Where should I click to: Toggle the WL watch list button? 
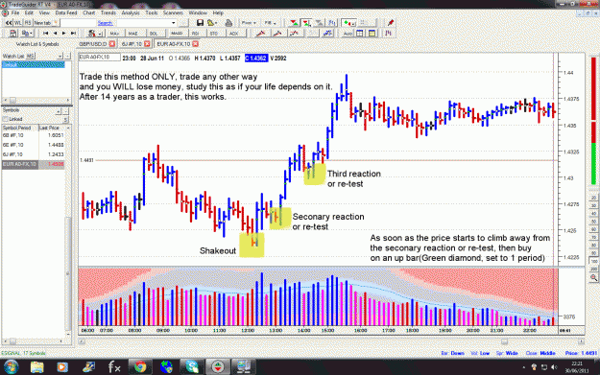pos(17,23)
